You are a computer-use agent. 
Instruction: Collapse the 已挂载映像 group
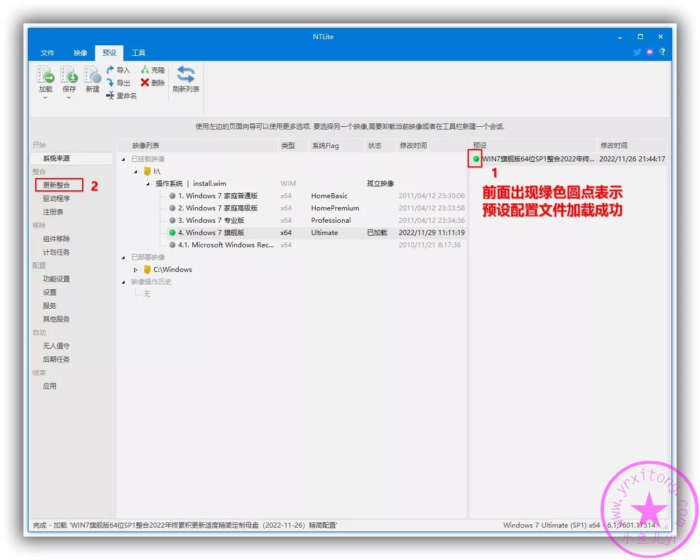click(123, 159)
